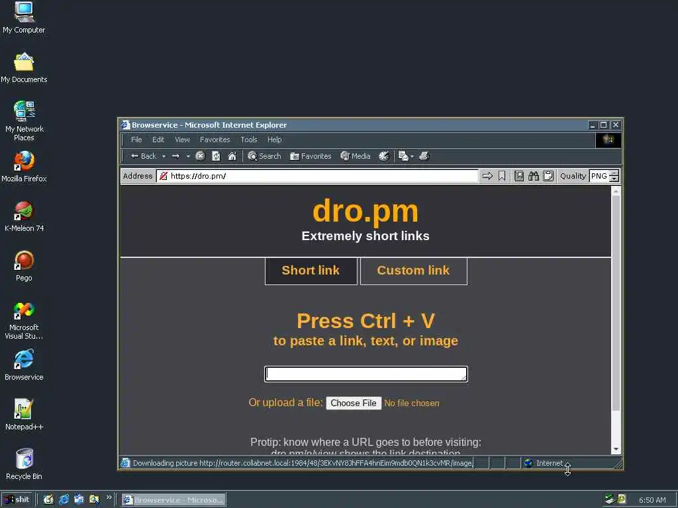Select Microsoft Visual Studio desktop shortcut
The height and width of the screenshot is (508, 678).
(24, 319)
